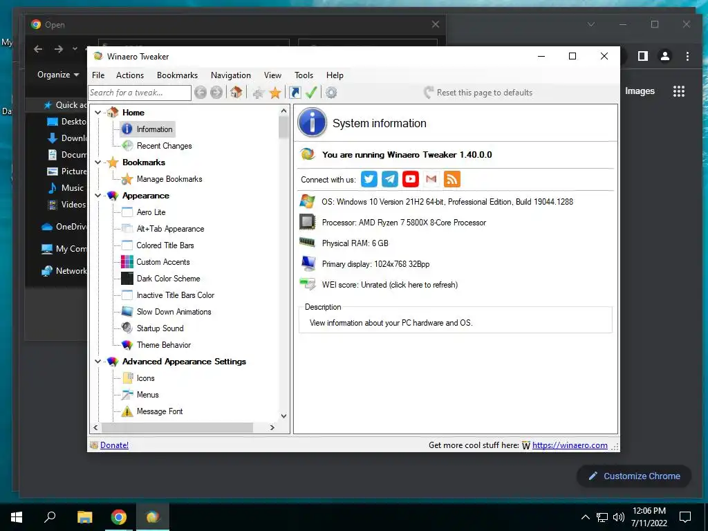
Task: Focus the Search for a tweak field
Action: [x=140, y=93]
